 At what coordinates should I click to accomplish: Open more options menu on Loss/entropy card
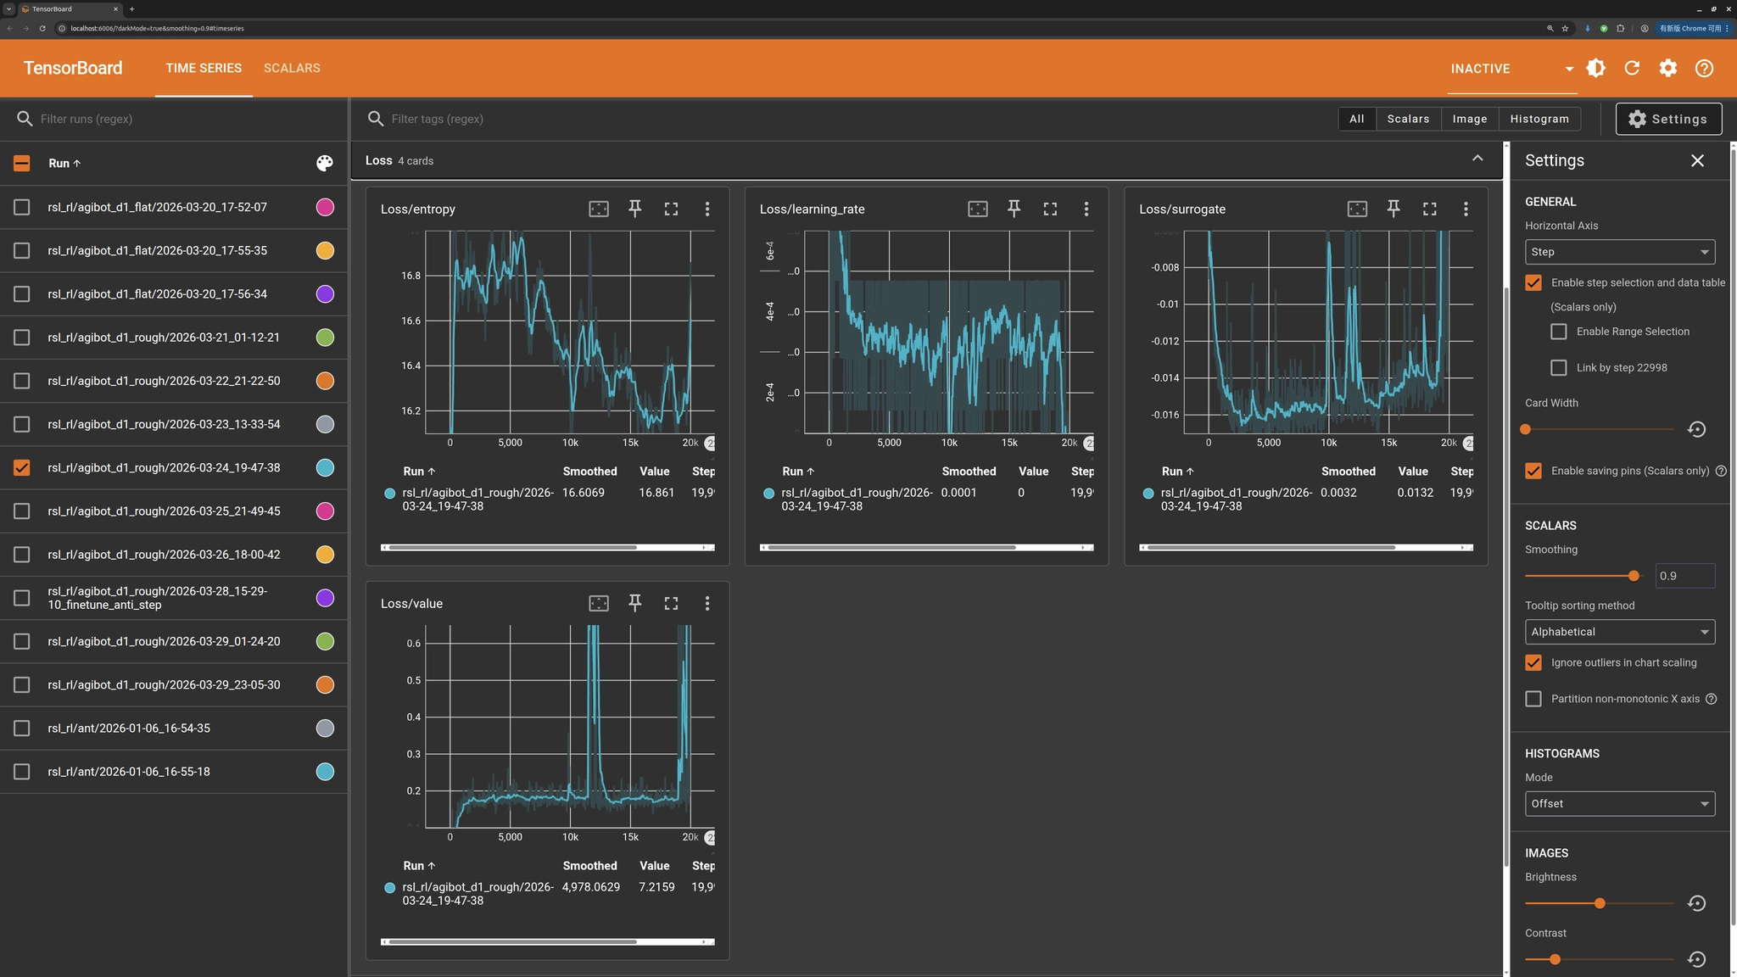pos(707,209)
